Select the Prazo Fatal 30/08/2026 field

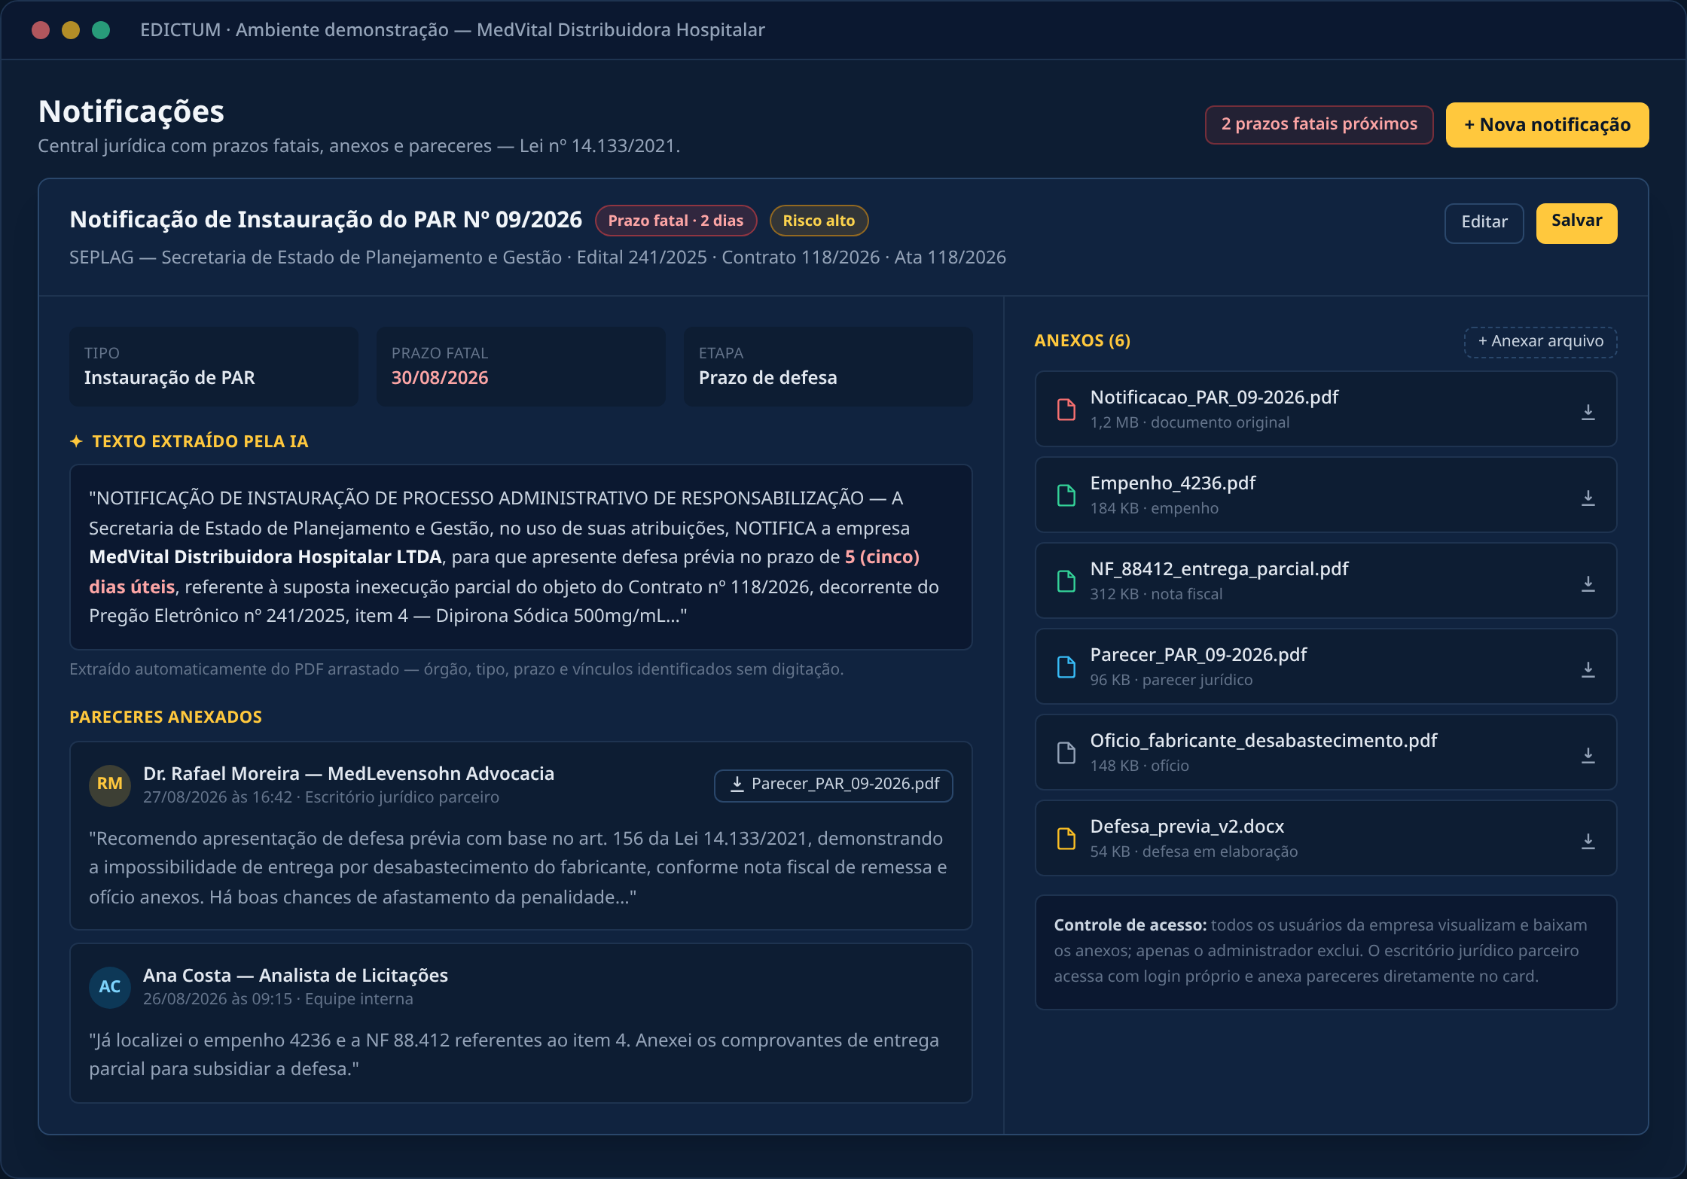point(520,366)
